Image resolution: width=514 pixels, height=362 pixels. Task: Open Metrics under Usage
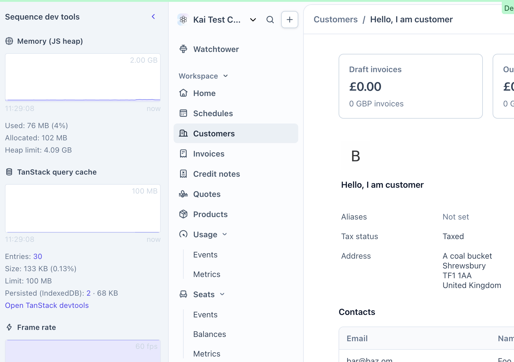point(207,274)
